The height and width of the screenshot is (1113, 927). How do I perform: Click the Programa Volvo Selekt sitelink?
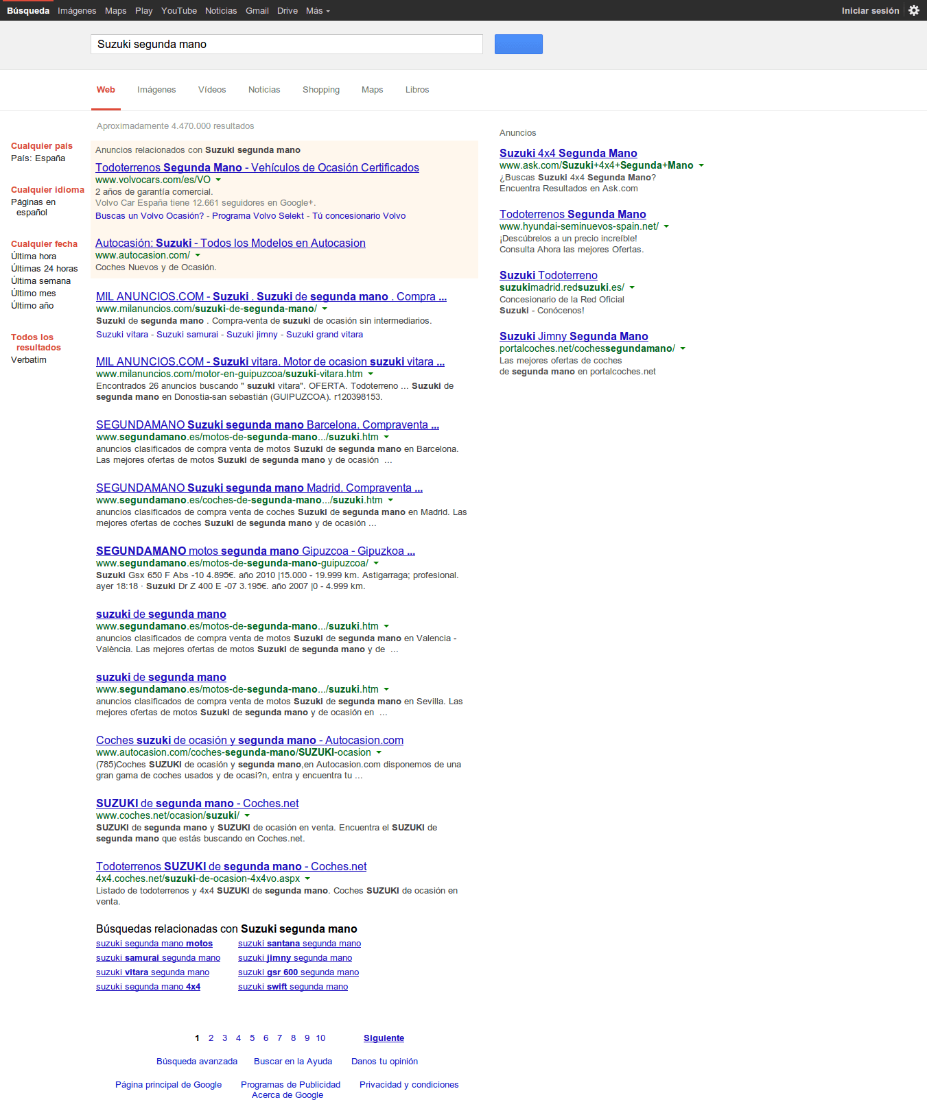click(258, 216)
